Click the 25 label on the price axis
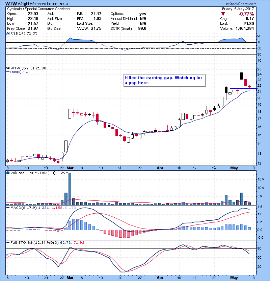270x281 pixels. pyautogui.click(x=259, y=69)
